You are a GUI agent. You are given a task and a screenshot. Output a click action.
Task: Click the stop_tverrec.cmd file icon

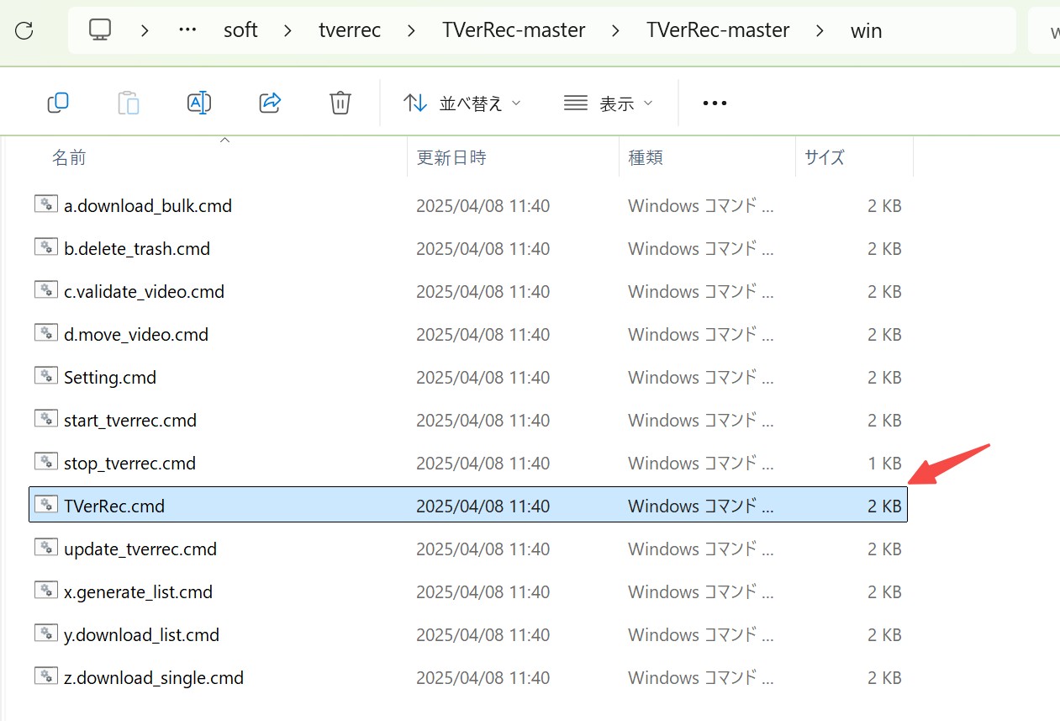pyautogui.click(x=46, y=462)
